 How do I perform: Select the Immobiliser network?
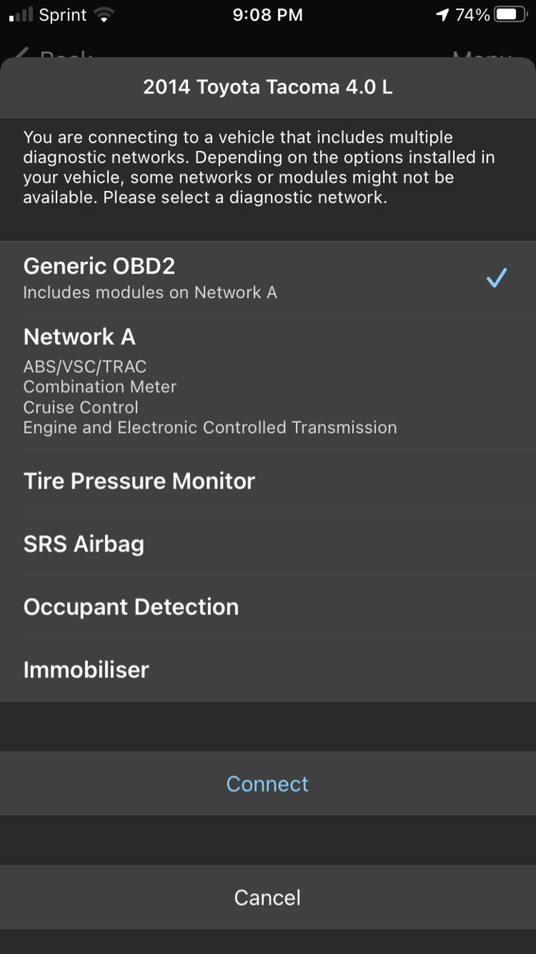coord(268,669)
